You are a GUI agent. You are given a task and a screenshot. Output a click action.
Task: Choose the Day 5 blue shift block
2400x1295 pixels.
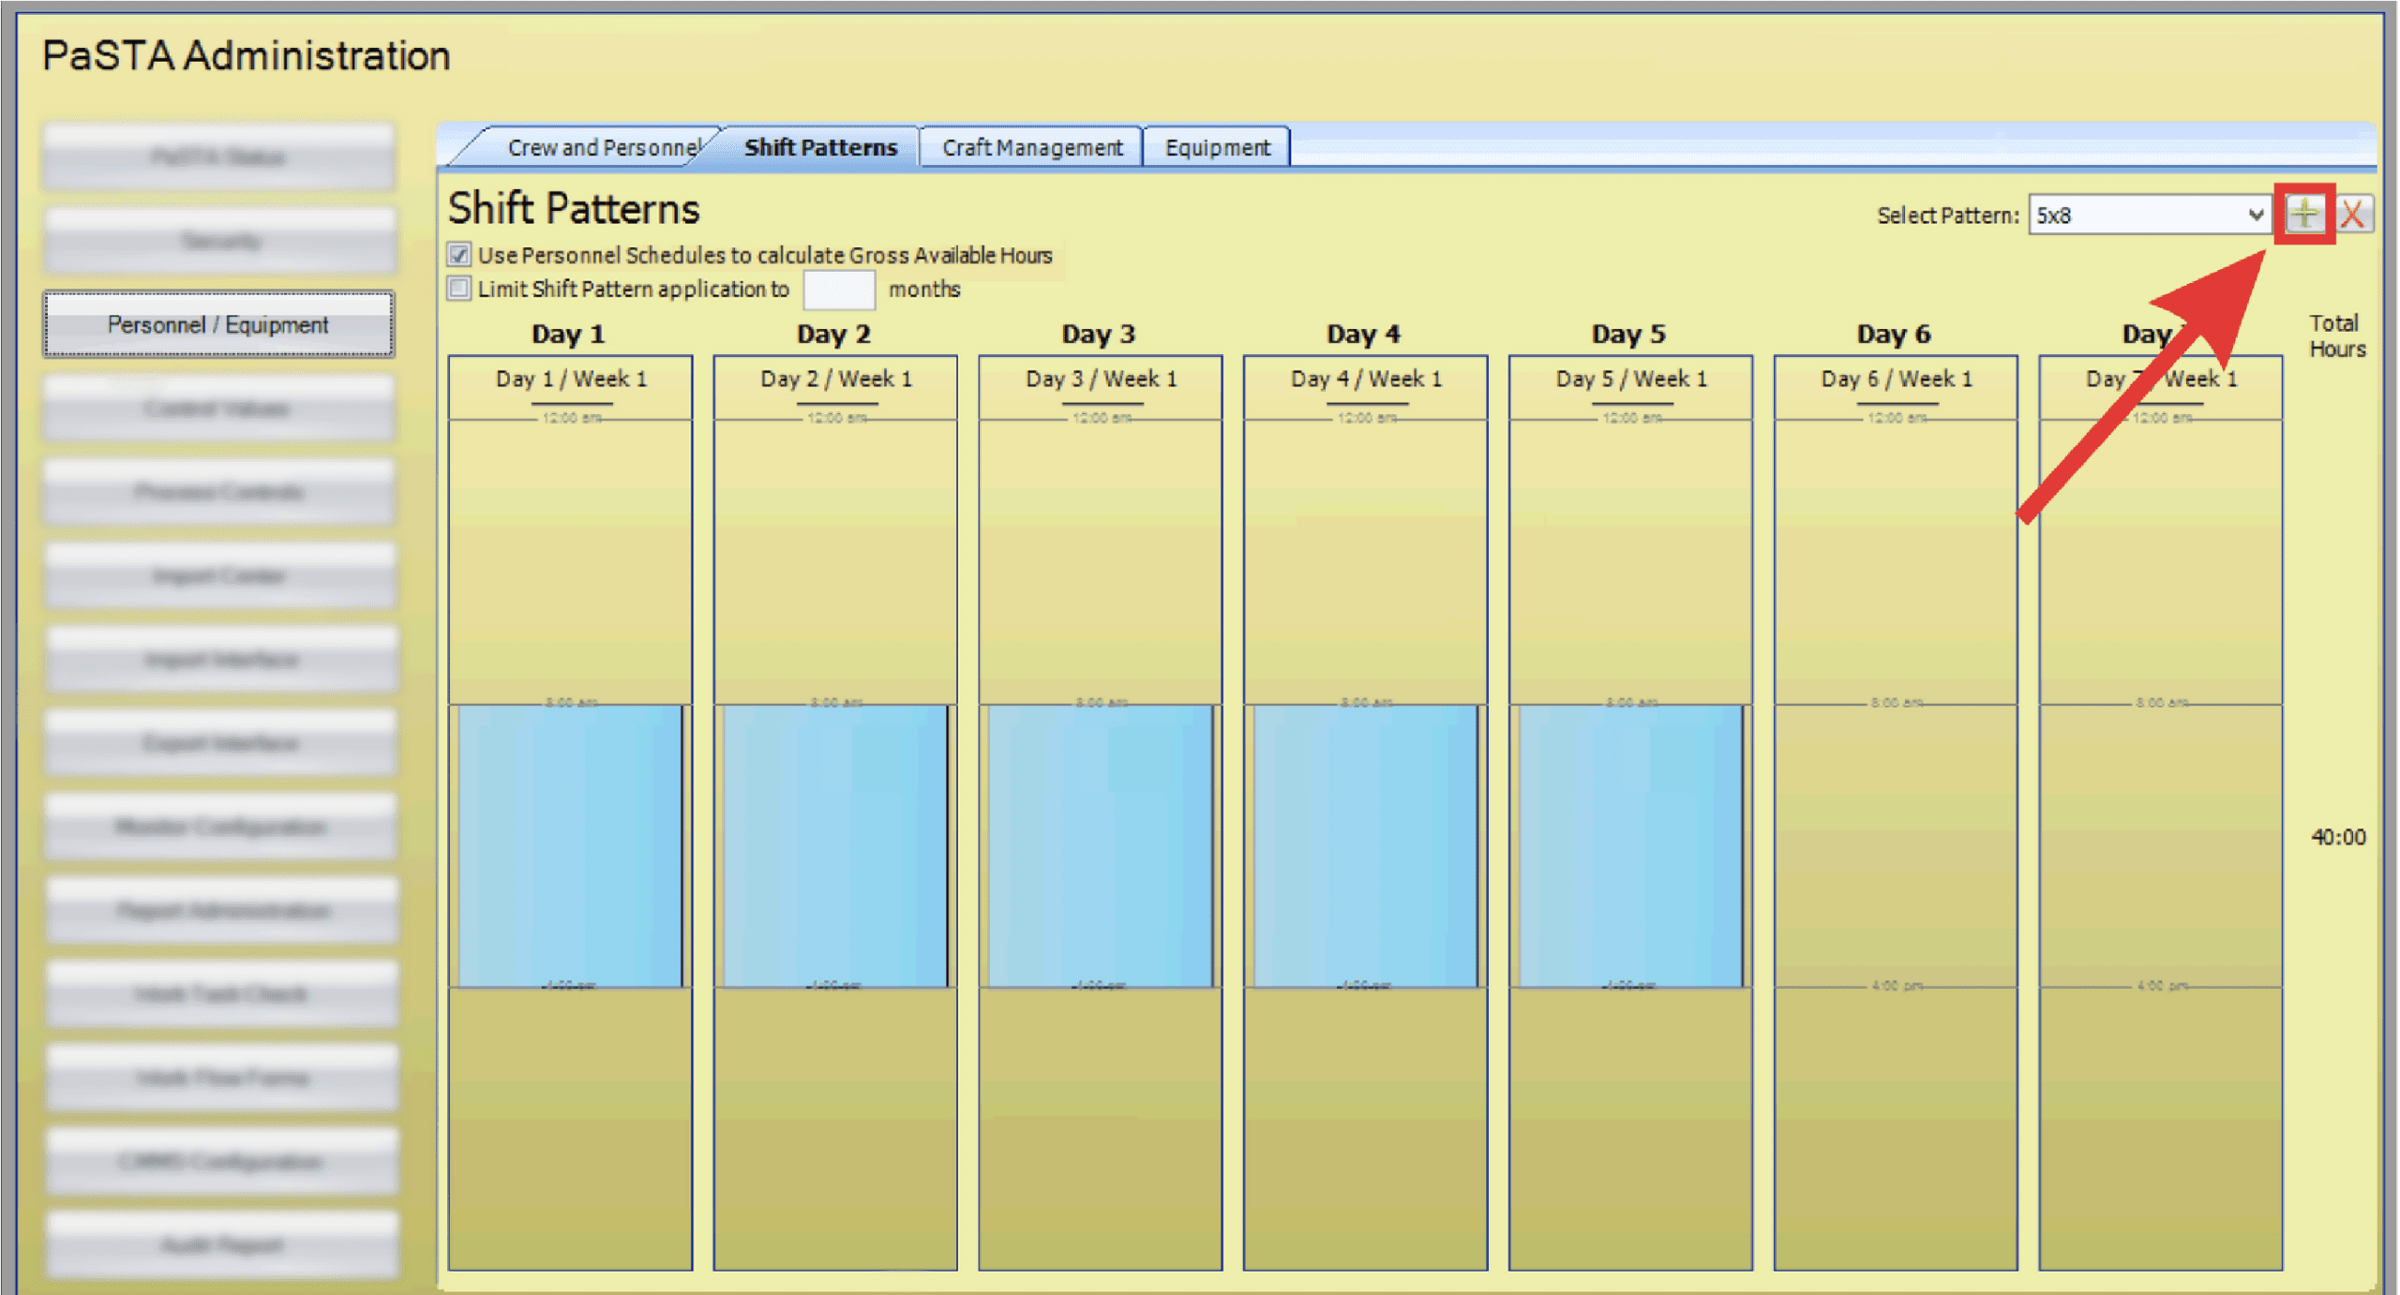(x=1630, y=845)
